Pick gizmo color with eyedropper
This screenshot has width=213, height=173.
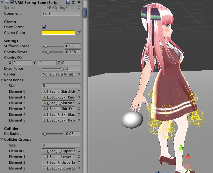(x=78, y=33)
